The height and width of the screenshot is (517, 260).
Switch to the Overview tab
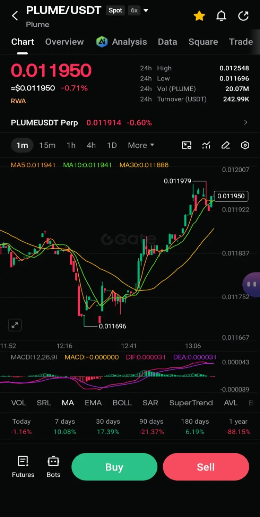pos(64,42)
